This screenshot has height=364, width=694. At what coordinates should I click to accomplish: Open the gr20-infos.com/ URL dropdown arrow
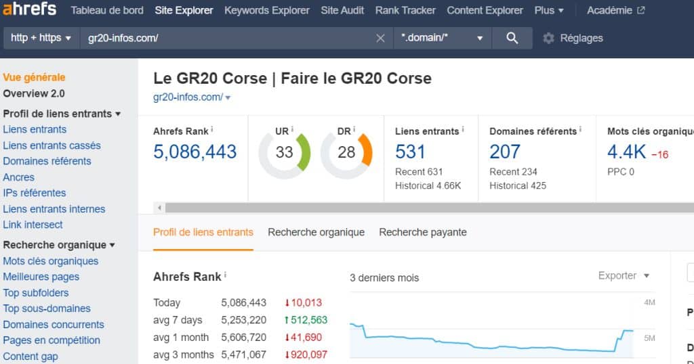pyautogui.click(x=228, y=97)
